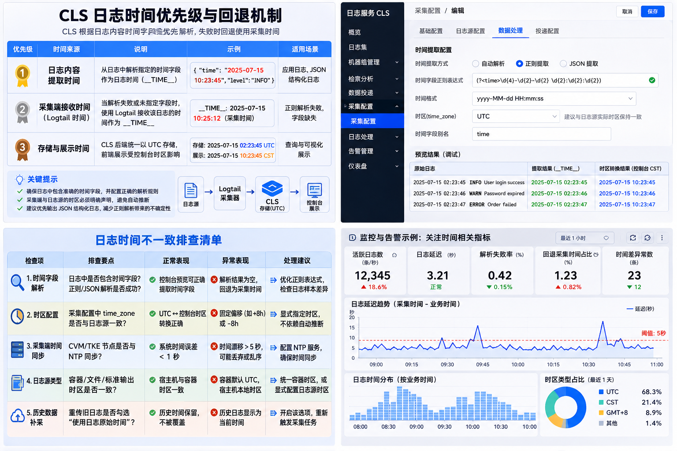677x451 pixels.
Task: Open the three-dot more options menu
Action: [x=662, y=238]
